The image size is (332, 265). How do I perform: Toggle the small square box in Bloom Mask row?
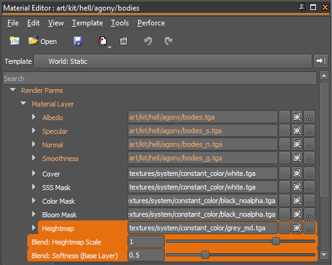[284, 214]
